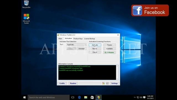Open the Readme button
The image size is (177, 100).
click(73, 83)
